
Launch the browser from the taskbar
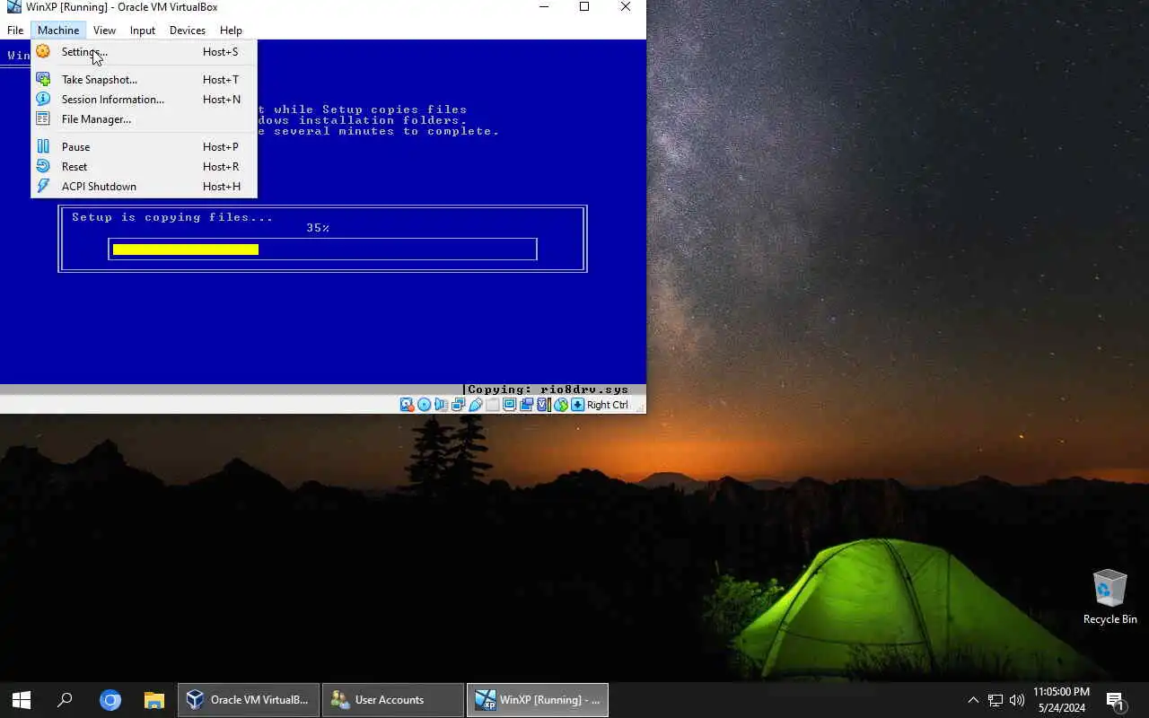(x=110, y=700)
